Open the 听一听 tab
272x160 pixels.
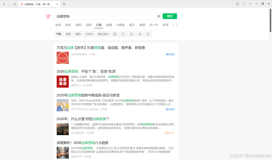click(x=154, y=25)
